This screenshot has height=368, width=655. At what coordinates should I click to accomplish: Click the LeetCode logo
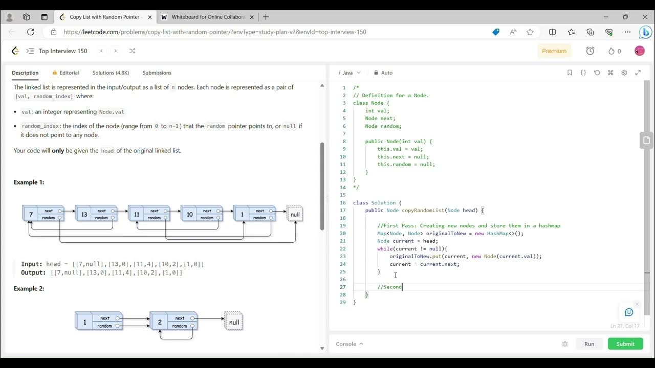point(15,51)
